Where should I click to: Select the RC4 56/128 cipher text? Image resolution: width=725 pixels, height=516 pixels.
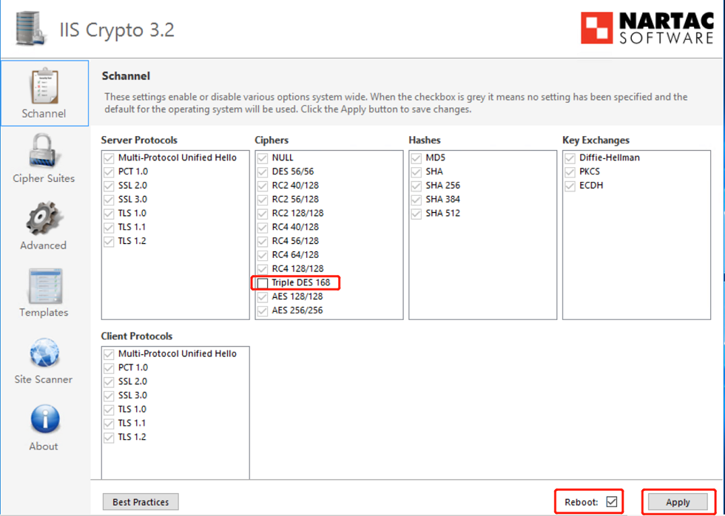295,241
